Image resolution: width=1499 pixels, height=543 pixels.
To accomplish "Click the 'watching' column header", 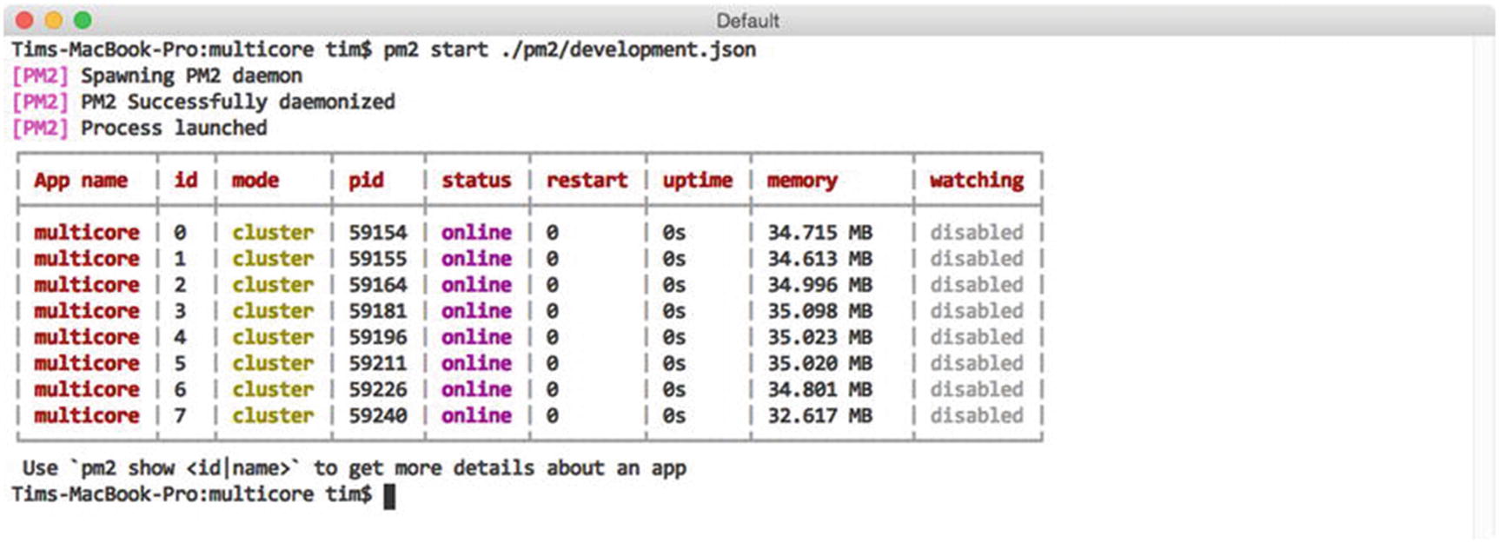I will [x=976, y=181].
